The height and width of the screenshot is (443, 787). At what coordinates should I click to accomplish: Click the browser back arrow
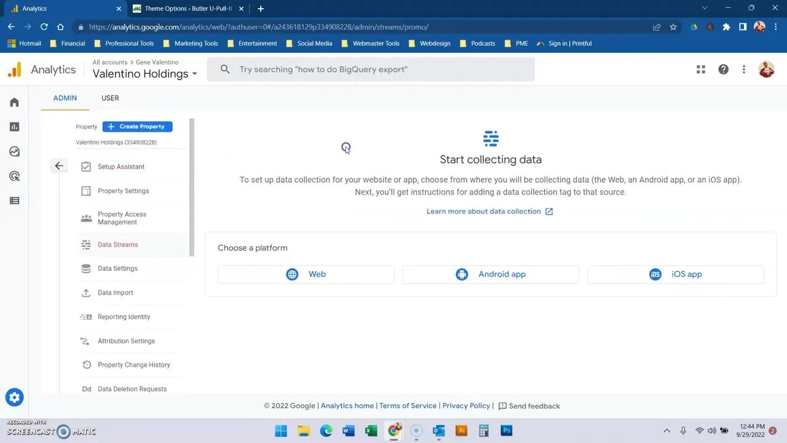11,27
